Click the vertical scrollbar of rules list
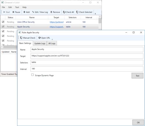The image size is (145, 126). click(100, 21)
